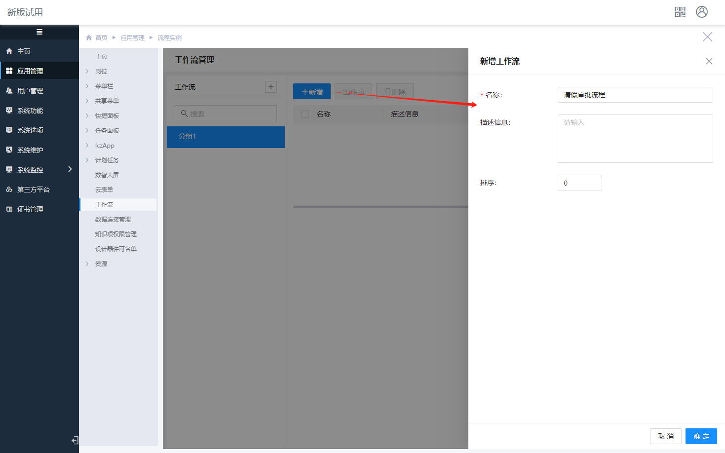Expand the 岗位 tree node
The width and height of the screenshot is (725, 453).
click(87, 72)
